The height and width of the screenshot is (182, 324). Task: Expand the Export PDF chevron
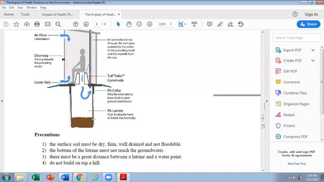tap(313, 50)
